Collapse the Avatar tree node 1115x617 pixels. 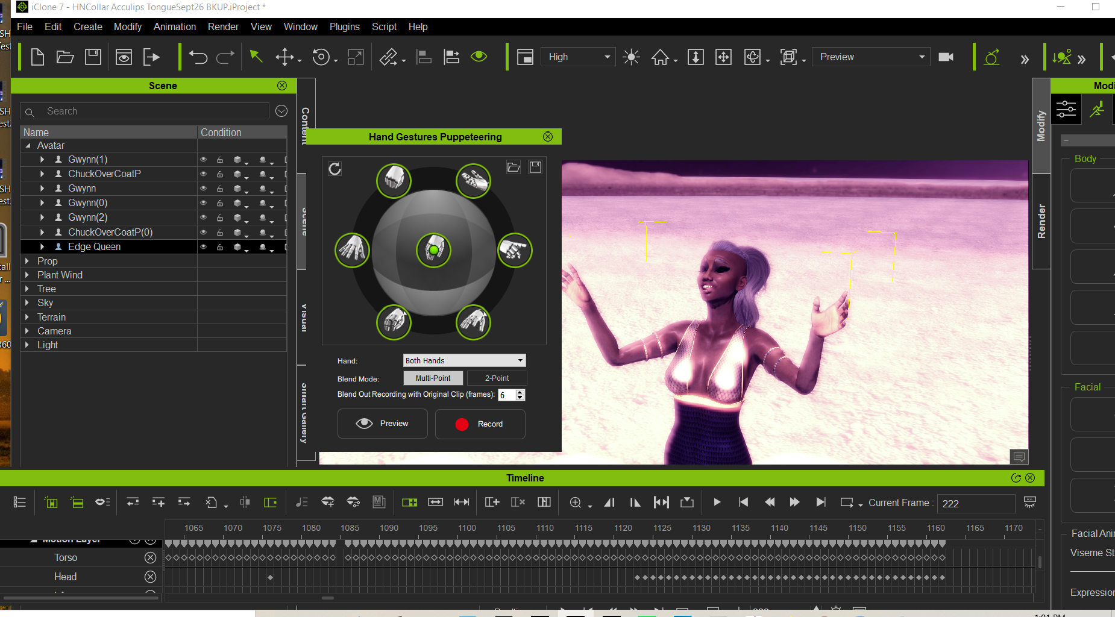[x=28, y=146]
